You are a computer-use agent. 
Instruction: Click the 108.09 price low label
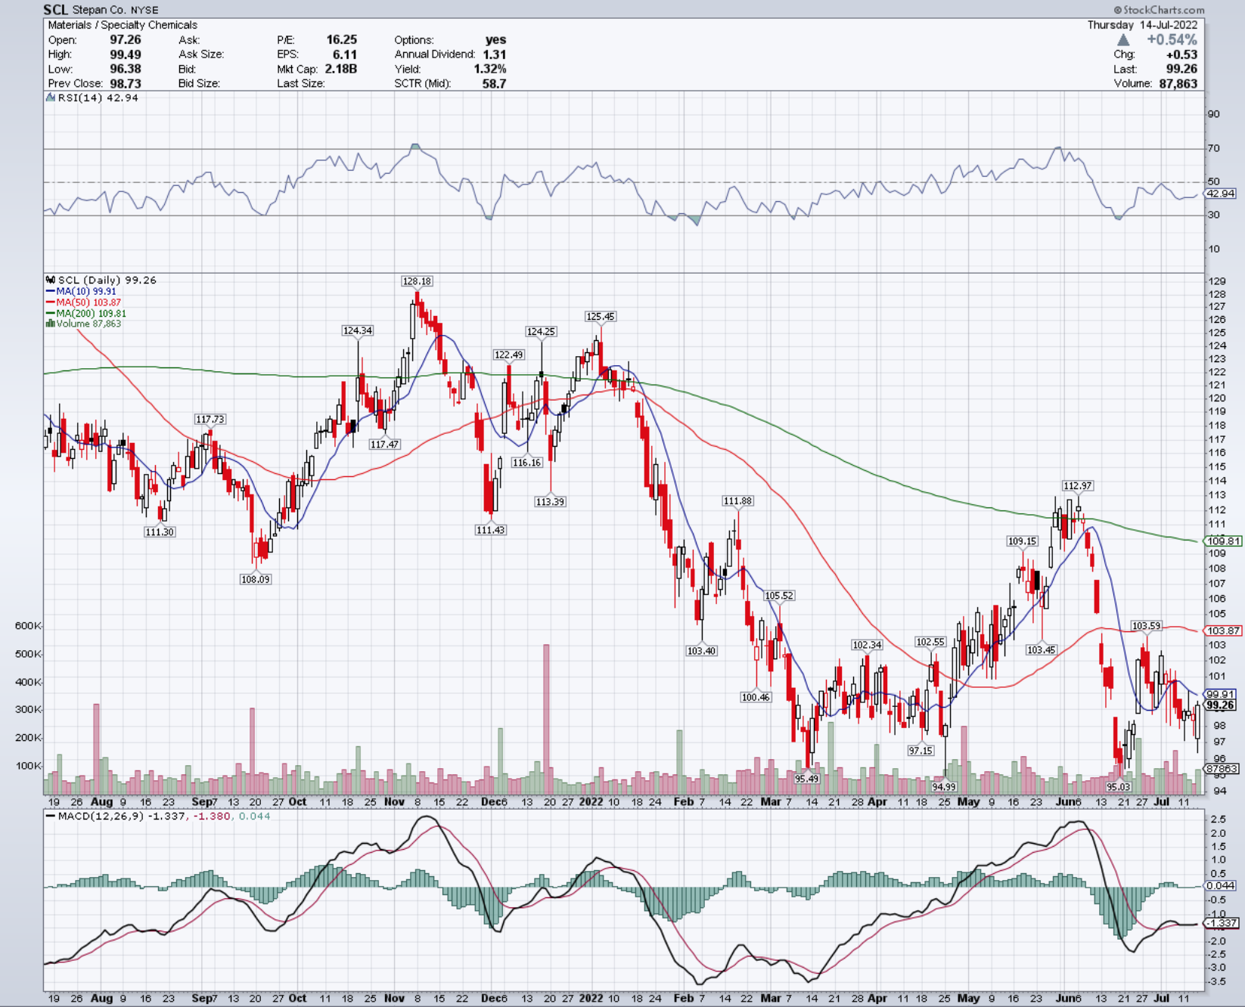256,579
